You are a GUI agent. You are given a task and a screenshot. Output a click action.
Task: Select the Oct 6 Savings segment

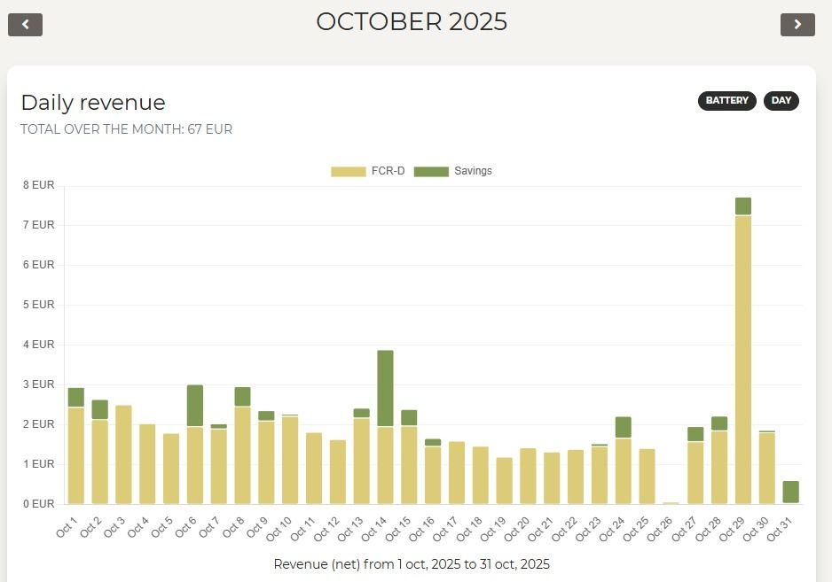[x=195, y=406]
